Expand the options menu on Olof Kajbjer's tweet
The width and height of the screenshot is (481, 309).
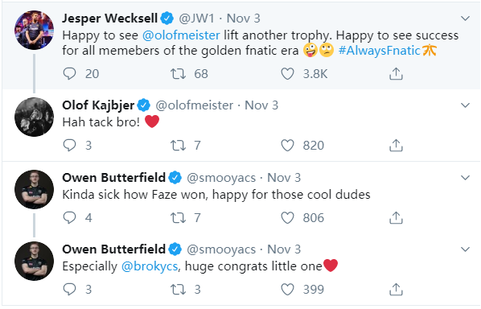coord(466,105)
